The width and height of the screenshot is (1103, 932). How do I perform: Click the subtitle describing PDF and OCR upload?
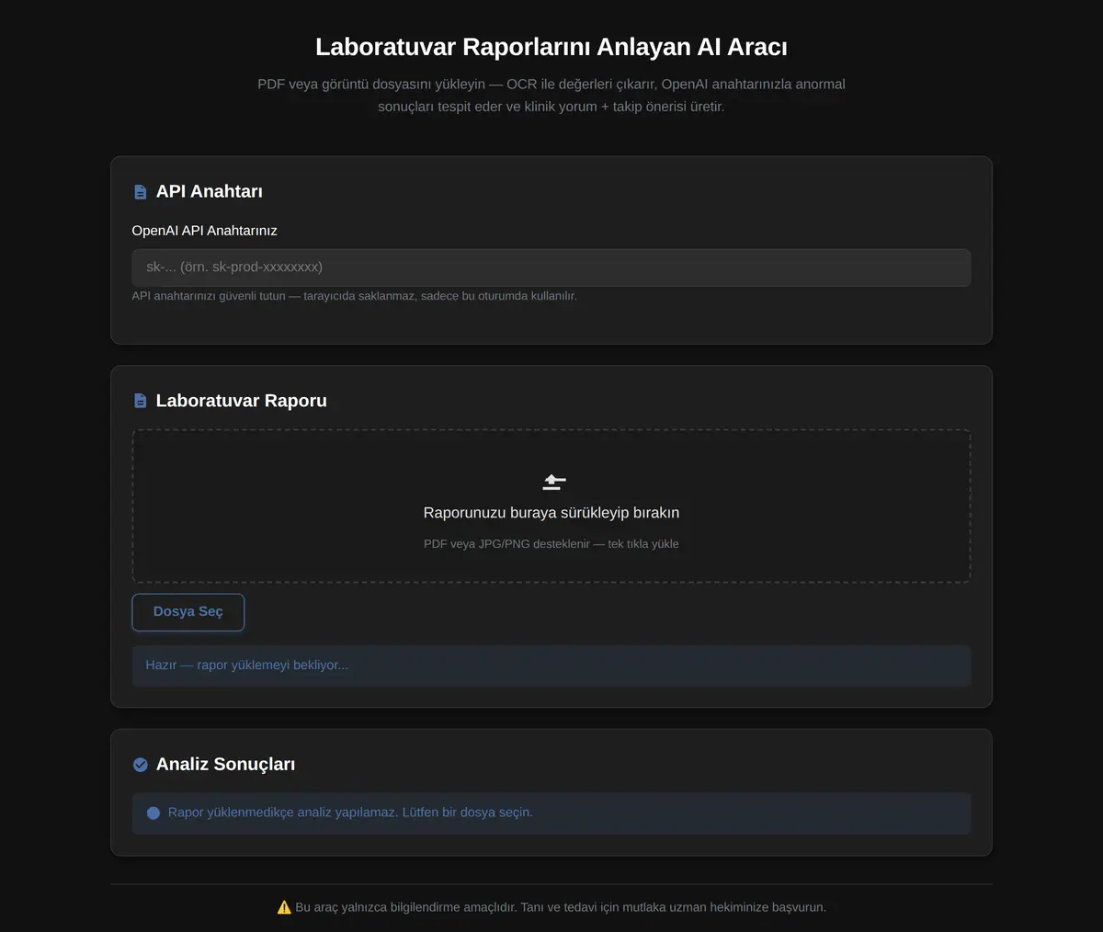[x=551, y=96]
